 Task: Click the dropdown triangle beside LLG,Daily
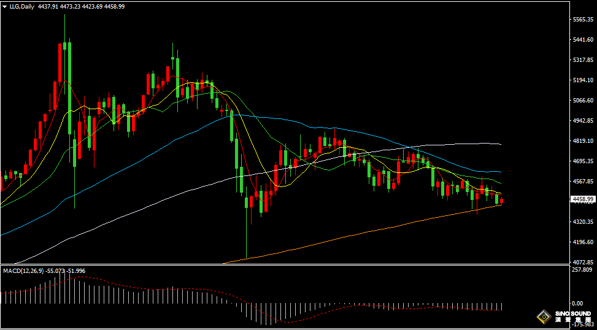click(x=4, y=7)
